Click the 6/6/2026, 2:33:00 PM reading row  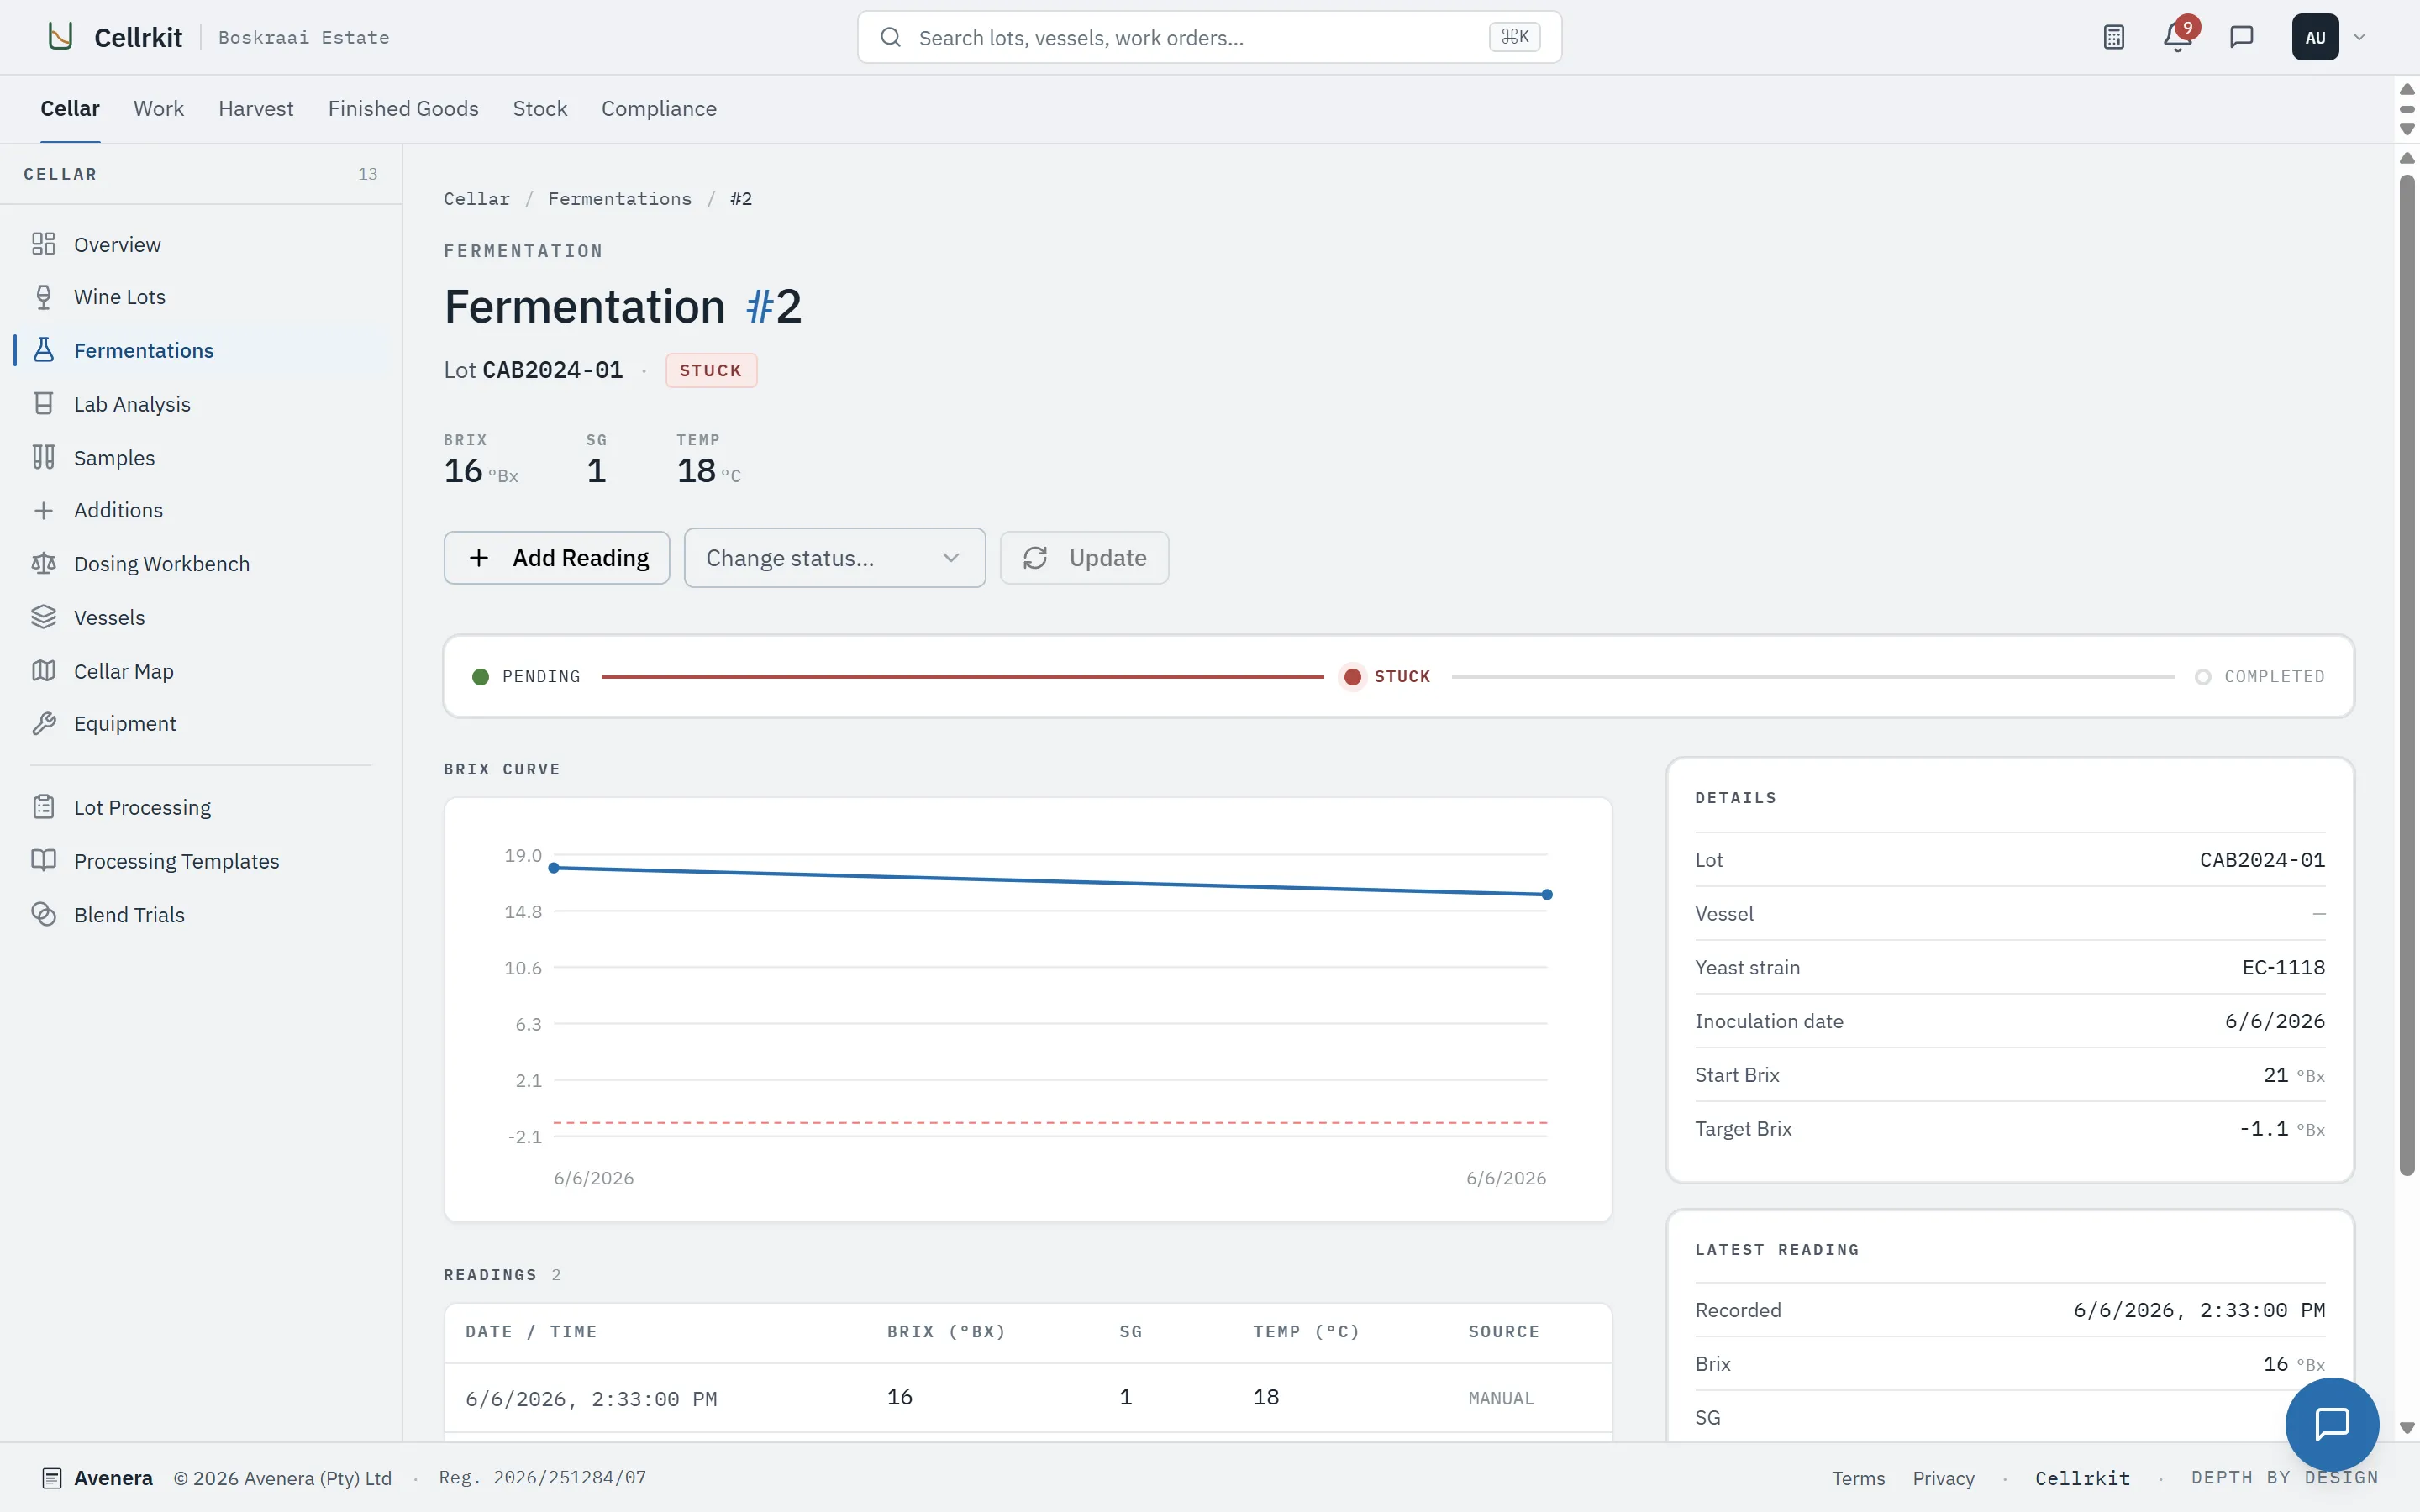click(1028, 1398)
